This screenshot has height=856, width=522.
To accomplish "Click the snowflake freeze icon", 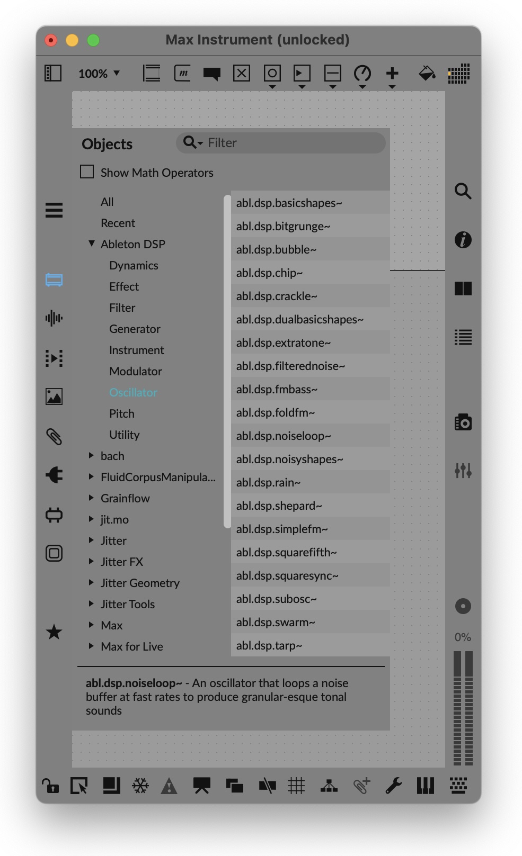I will click(x=140, y=786).
